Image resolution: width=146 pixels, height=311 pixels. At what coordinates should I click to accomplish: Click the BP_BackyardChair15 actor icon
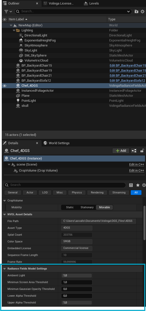tap(18, 66)
